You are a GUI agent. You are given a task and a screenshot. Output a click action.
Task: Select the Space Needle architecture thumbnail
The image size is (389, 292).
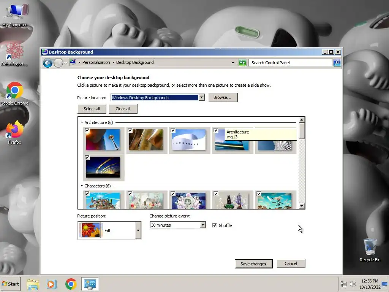click(x=103, y=140)
